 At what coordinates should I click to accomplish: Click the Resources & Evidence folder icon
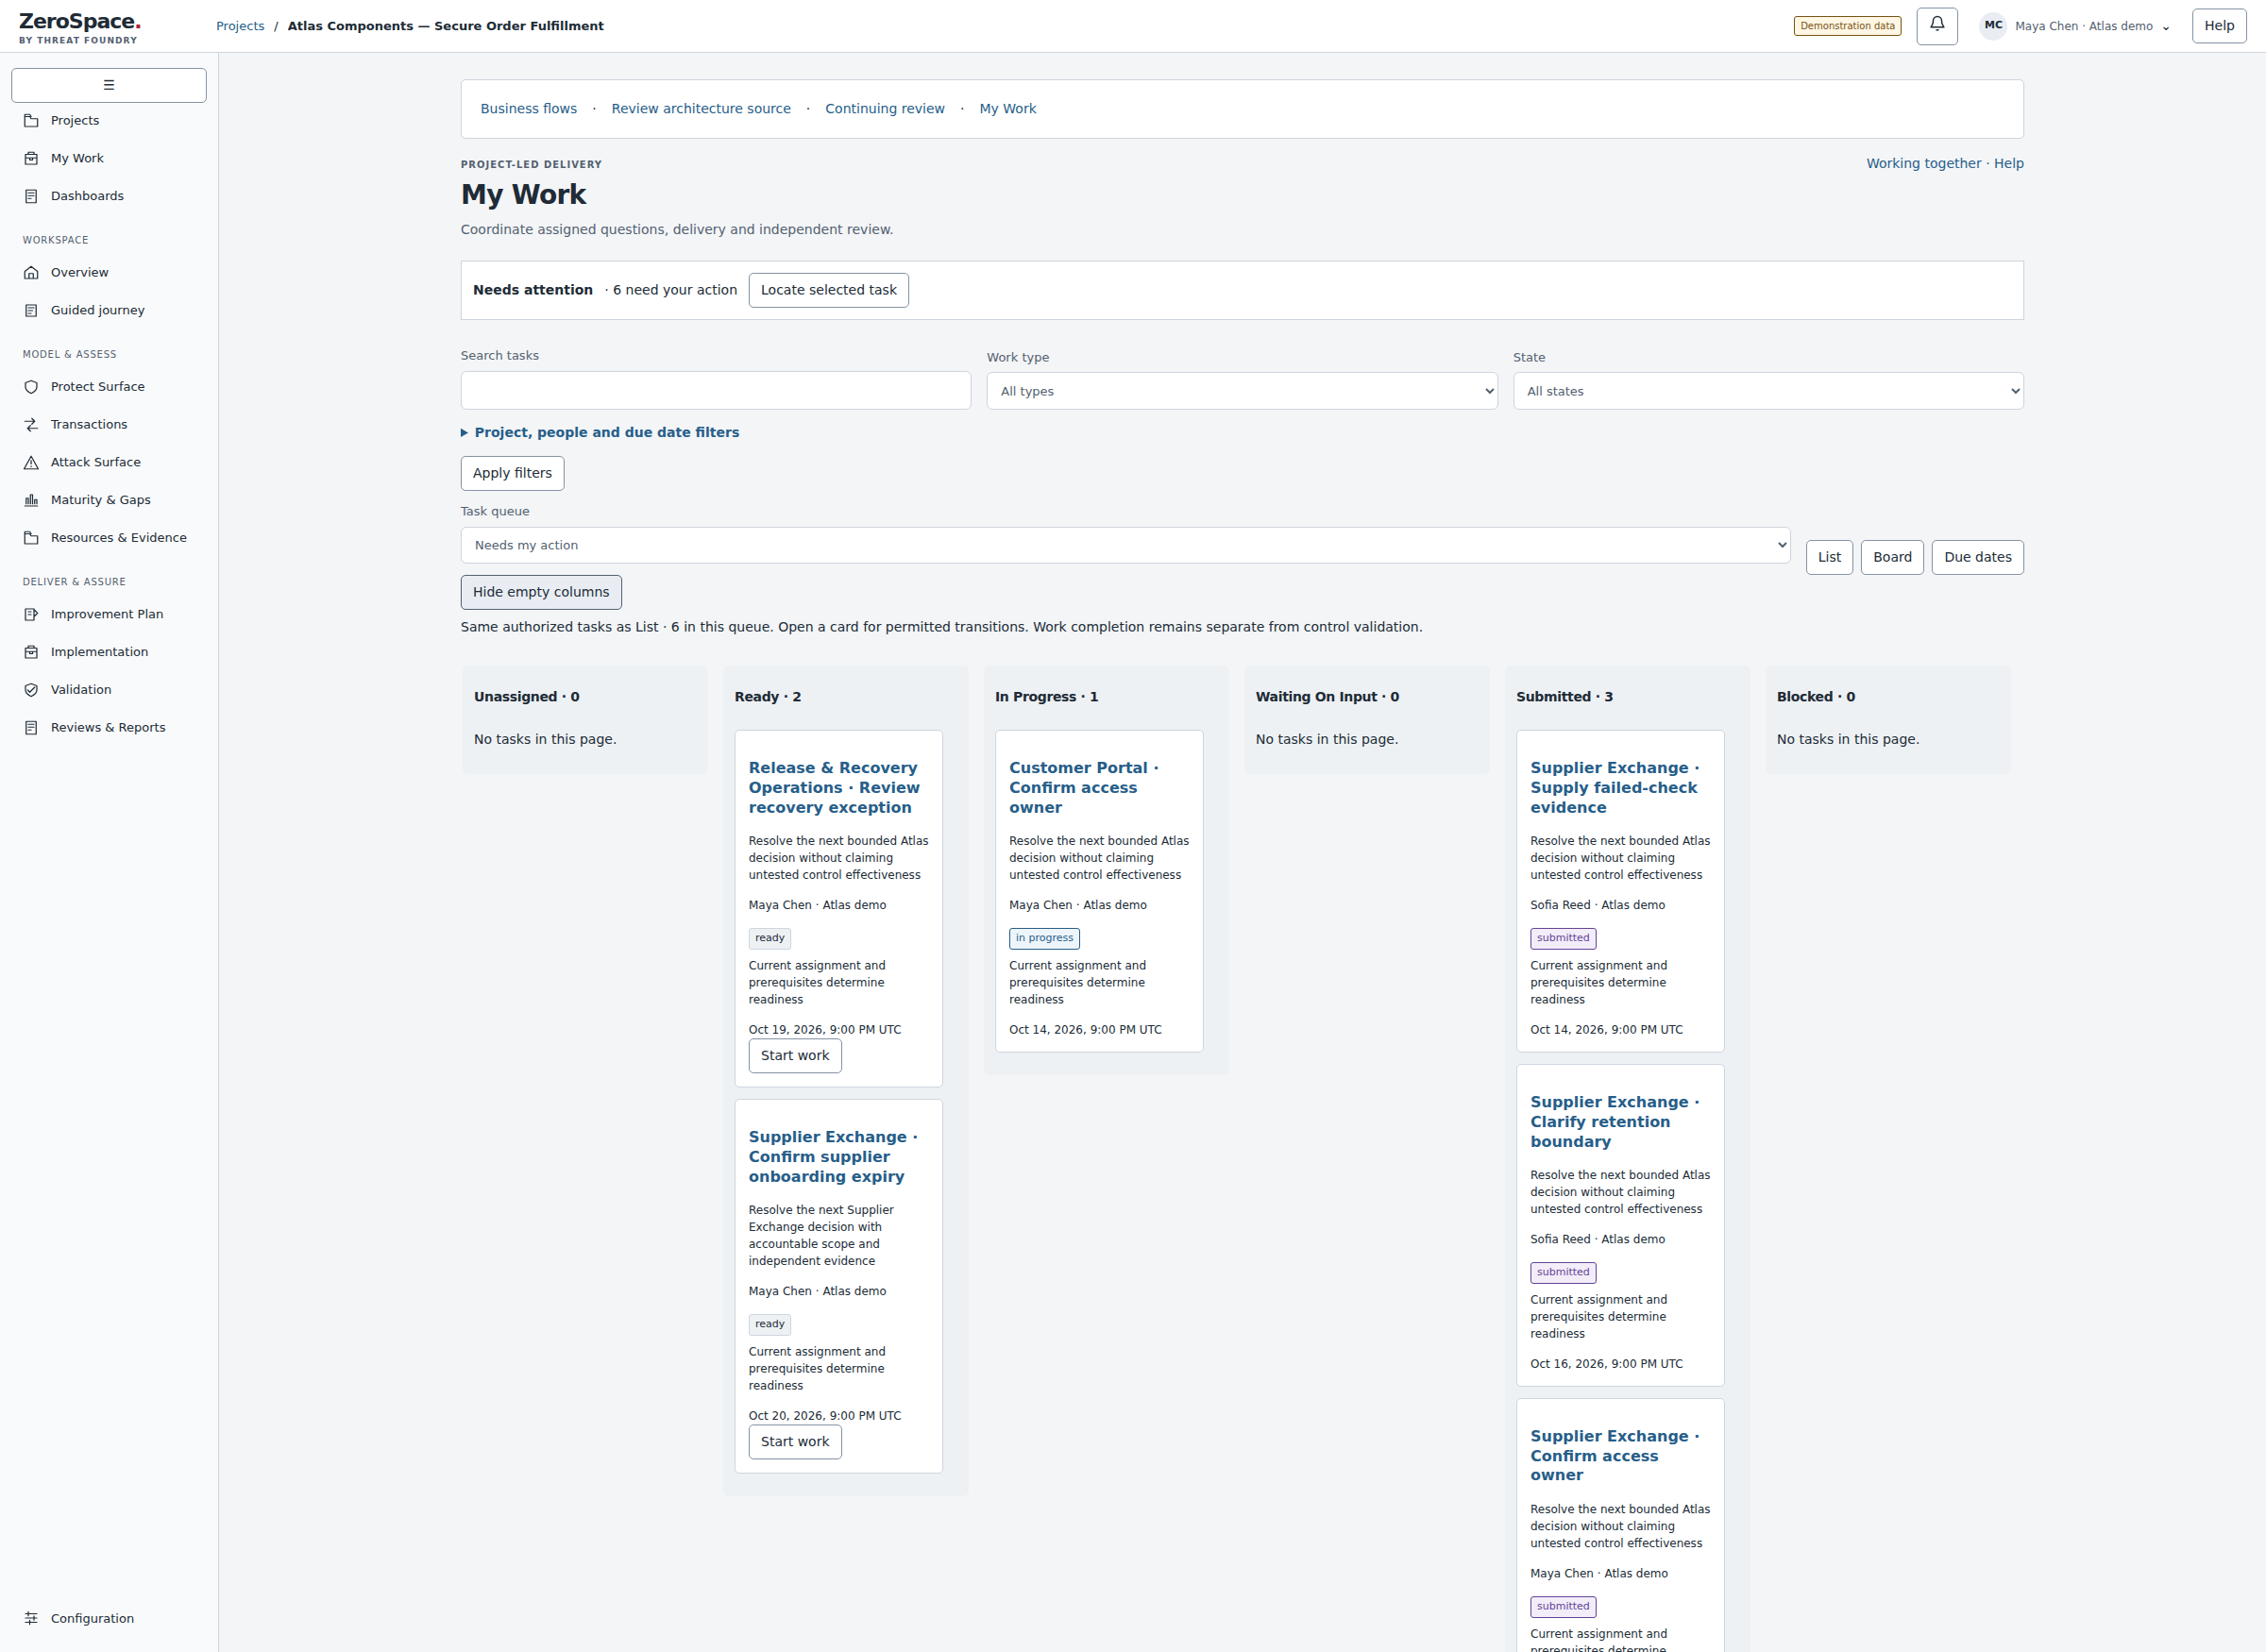31,538
